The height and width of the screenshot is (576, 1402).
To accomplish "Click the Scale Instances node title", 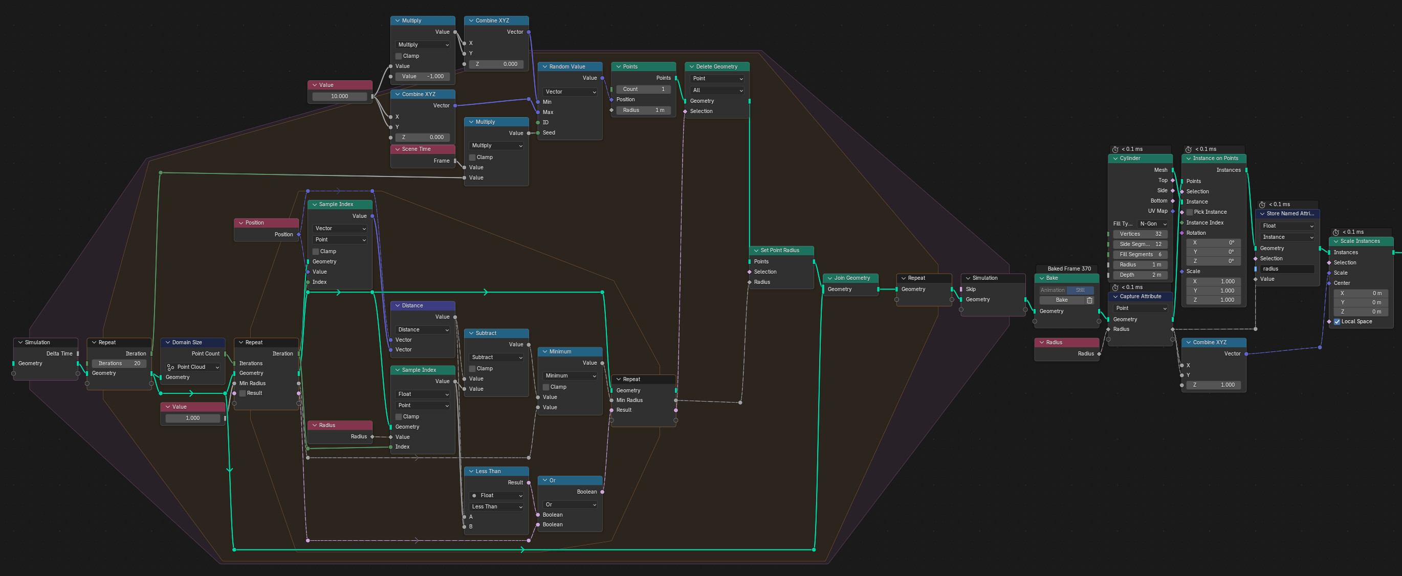I will click(1360, 241).
